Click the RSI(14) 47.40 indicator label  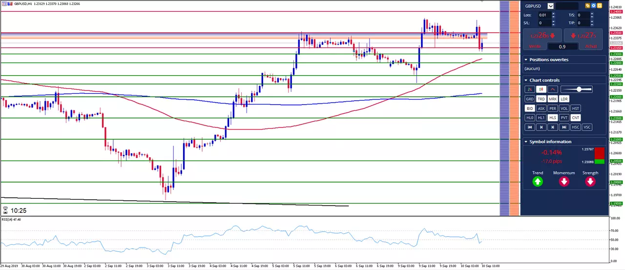11,220
